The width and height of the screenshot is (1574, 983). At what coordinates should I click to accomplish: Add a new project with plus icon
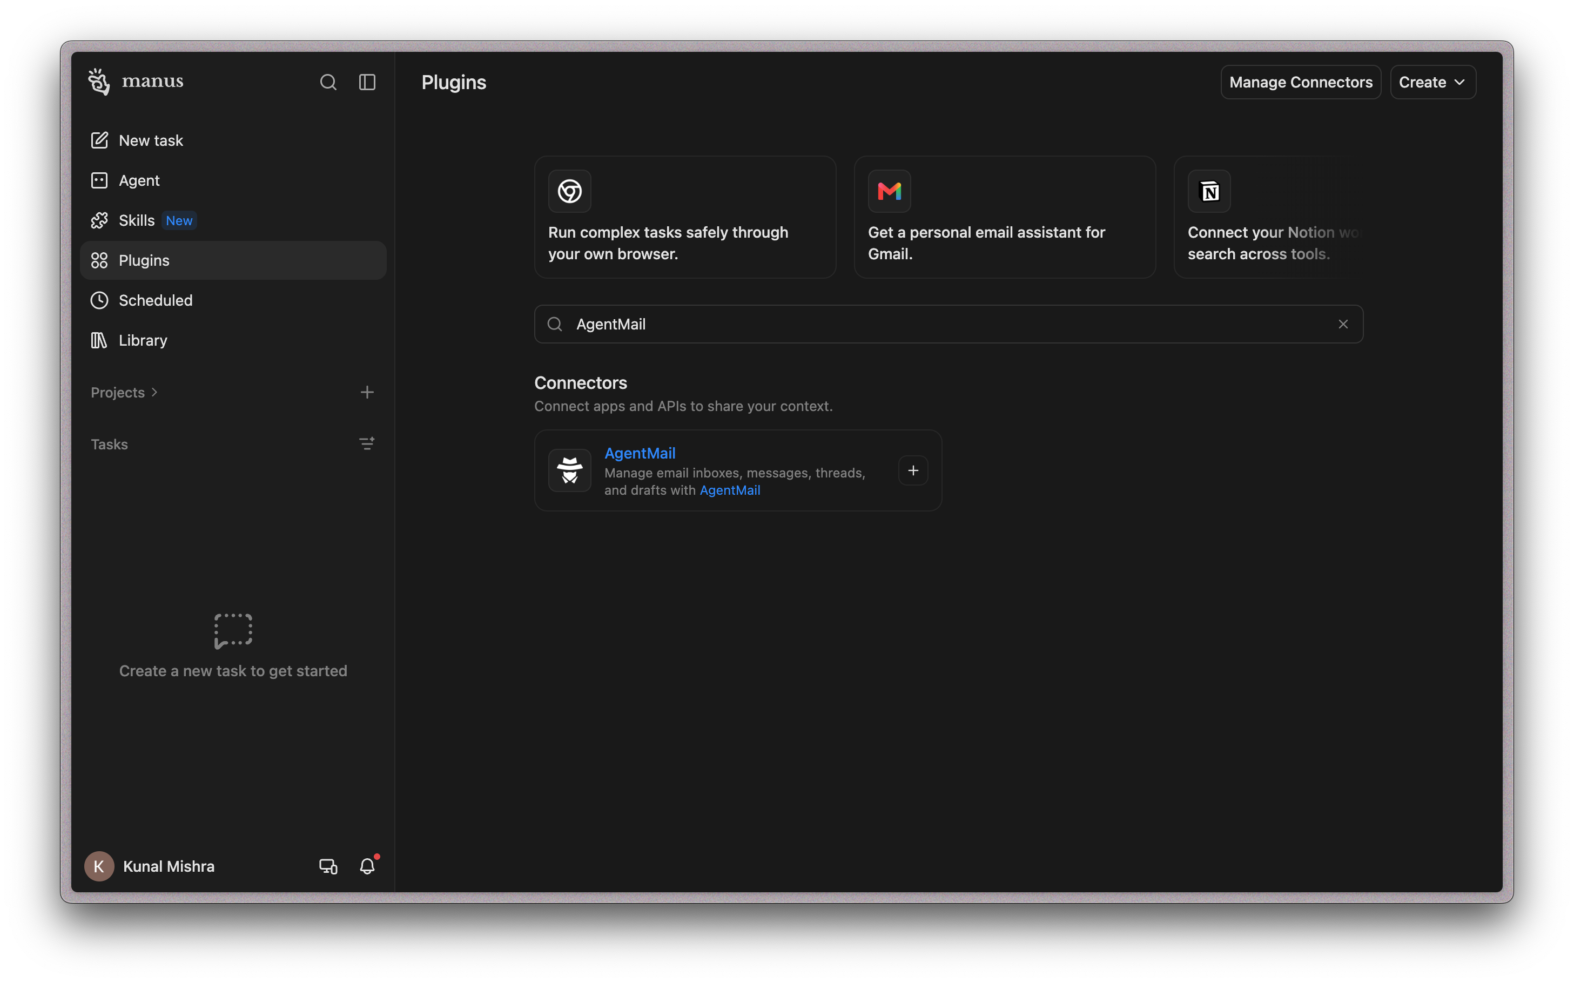point(367,392)
